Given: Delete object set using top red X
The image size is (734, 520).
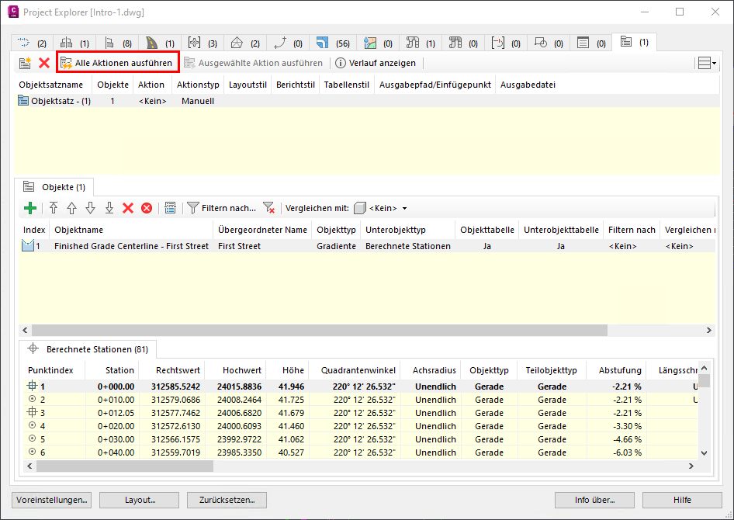Looking at the screenshot, I should point(44,63).
